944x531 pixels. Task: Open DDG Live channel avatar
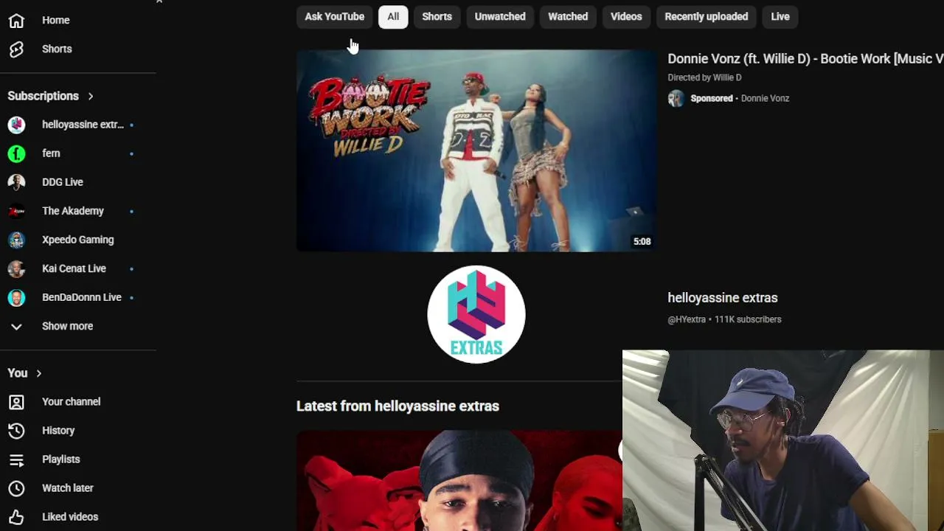coord(16,182)
